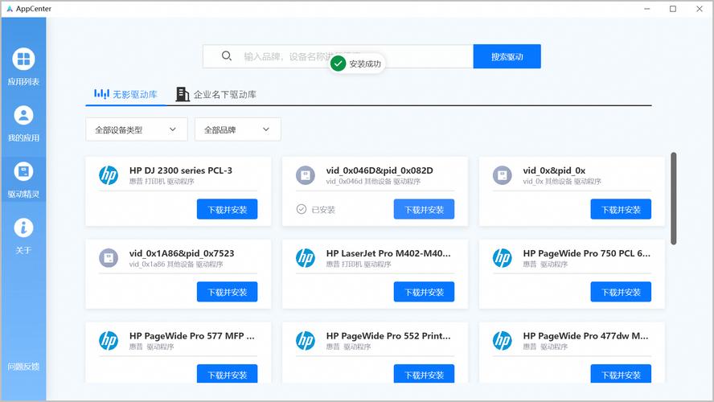
Task: Click the HP DJ 2300 series PCL-3 title
Action: (x=181, y=170)
